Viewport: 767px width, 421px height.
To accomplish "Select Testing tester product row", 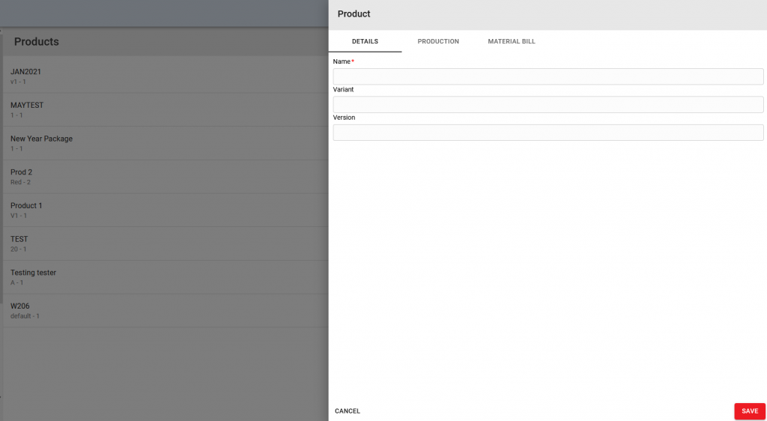I will 166,277.
